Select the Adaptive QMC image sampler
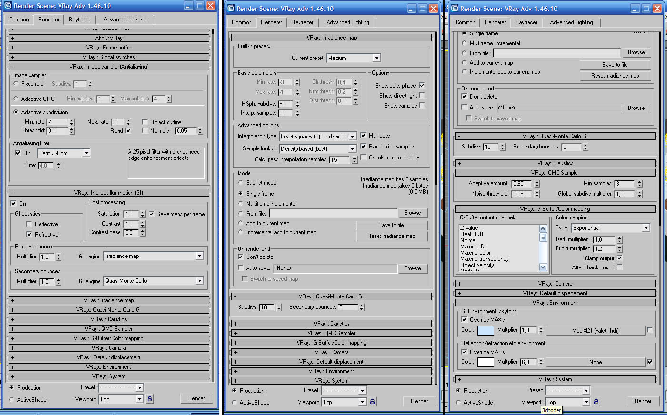The height and width of the screenshot is (415, 667). pos(16,99)
